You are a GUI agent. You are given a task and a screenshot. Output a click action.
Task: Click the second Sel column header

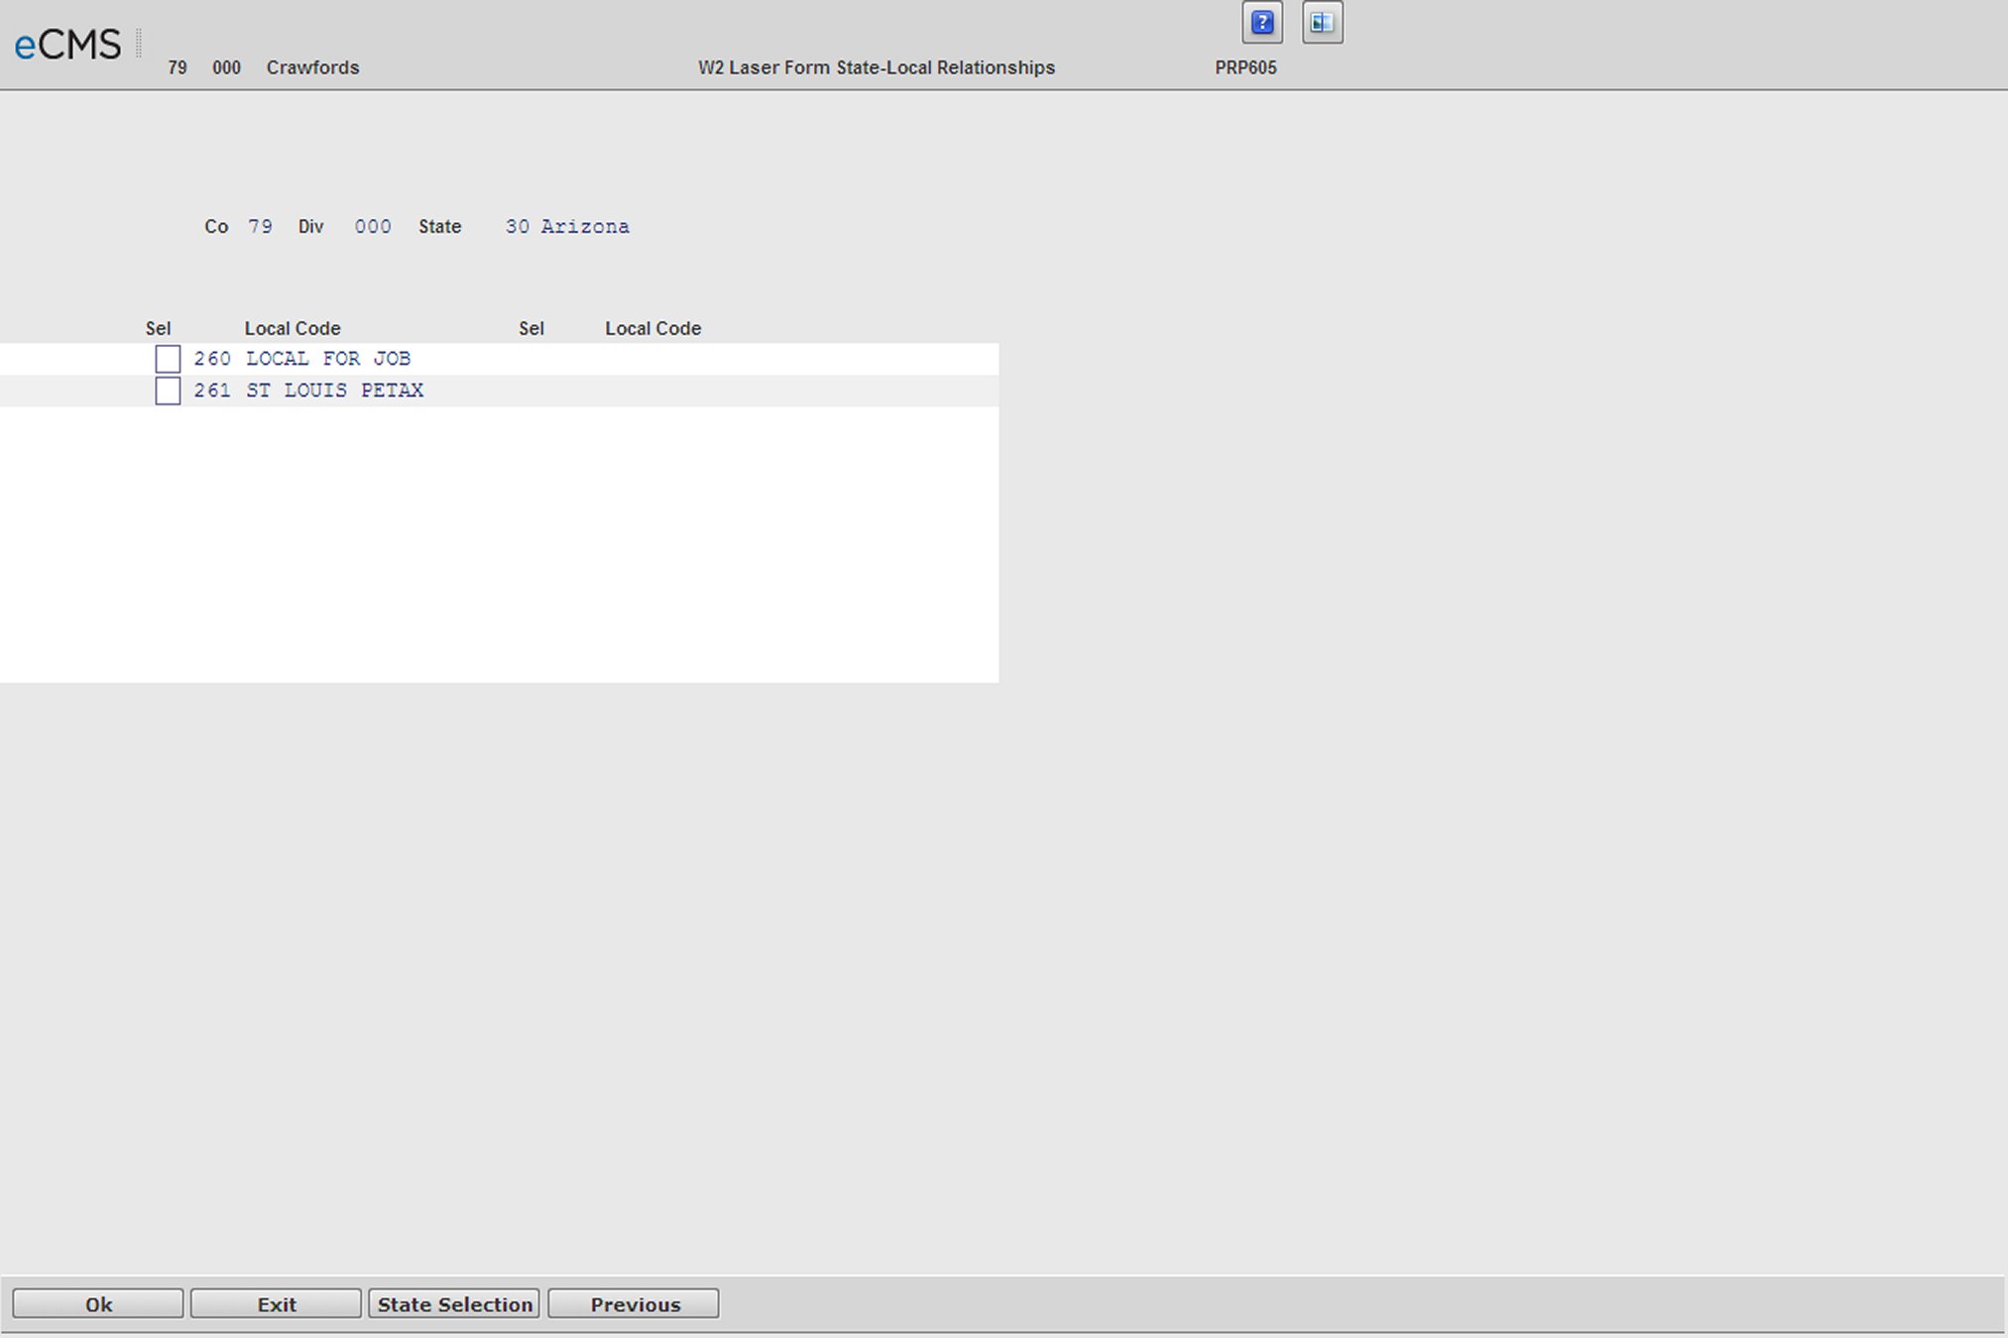pyautogui.click(x=532, y=328)
